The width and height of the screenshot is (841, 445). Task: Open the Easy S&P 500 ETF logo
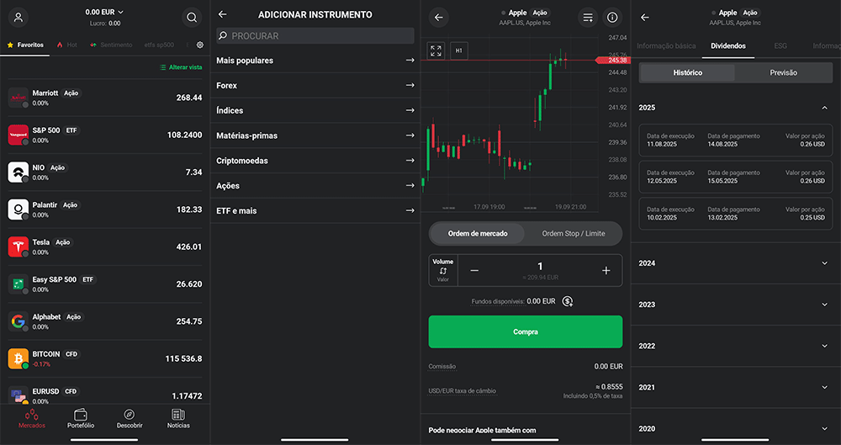(19, 284)
